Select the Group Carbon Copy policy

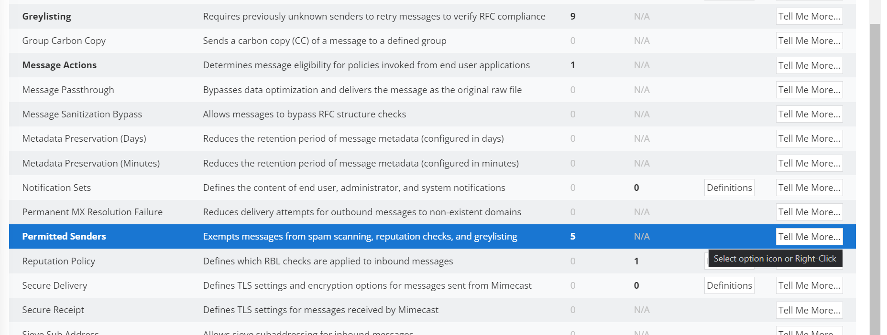[x=64, y=41]
